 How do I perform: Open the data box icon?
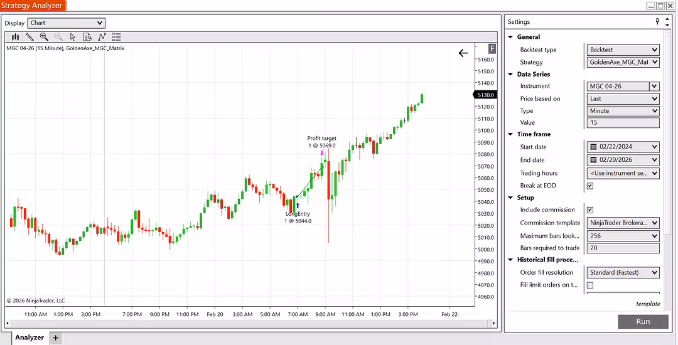point(87,37)
